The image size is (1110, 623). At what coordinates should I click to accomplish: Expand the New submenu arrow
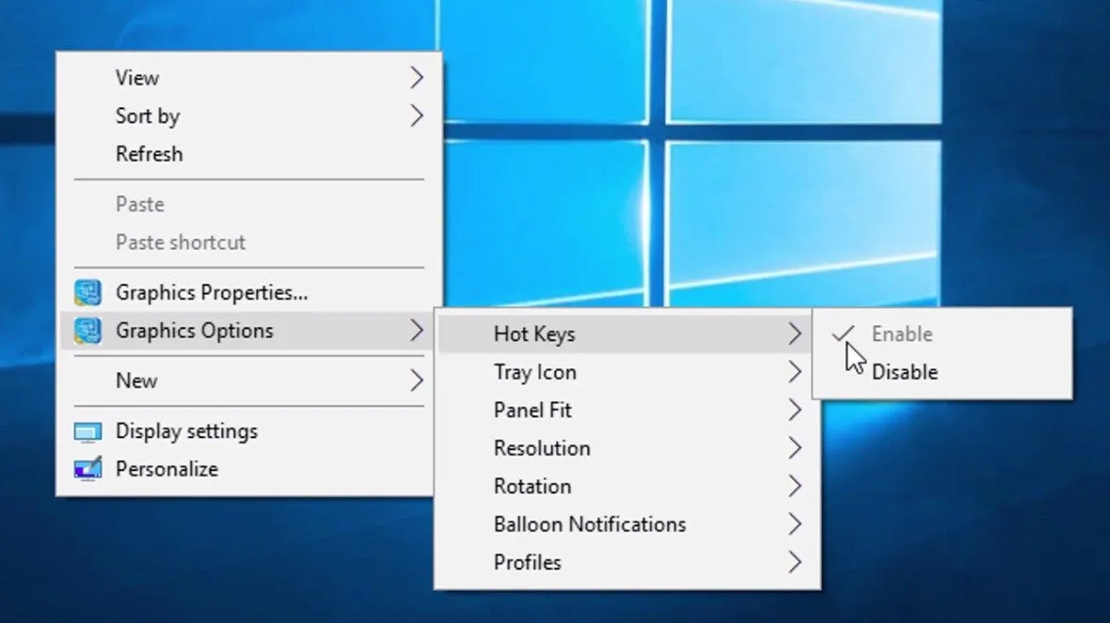pyautogui.click(x=416, y=382)
